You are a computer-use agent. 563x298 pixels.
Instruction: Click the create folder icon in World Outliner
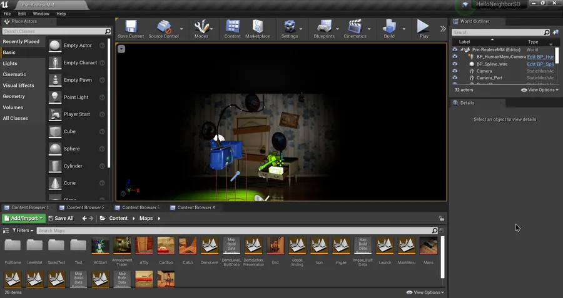[556, 32]
